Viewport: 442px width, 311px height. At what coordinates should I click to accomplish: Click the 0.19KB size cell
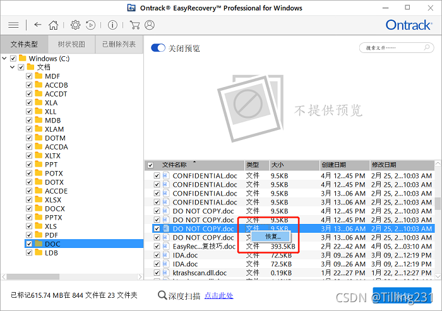pyautogui.click(x=281, y=273)
